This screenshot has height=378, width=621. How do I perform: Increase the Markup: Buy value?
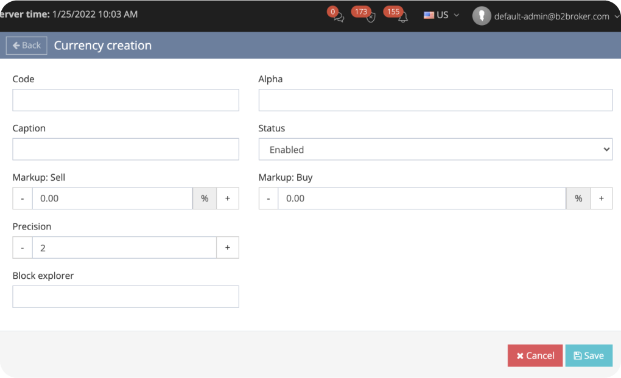coord(601,198)
